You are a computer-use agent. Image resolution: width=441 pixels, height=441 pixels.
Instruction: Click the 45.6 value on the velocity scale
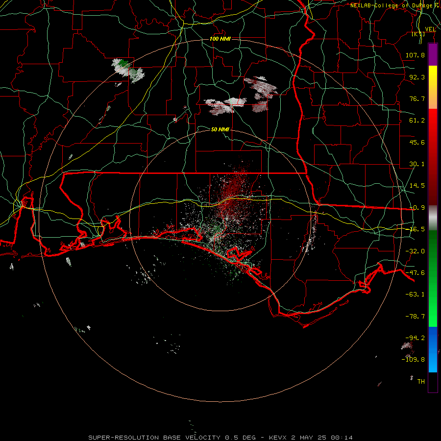417,142
